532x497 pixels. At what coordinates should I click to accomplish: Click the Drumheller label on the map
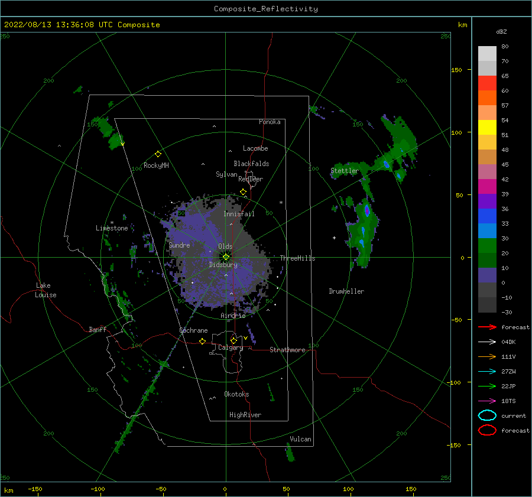coord(346,291)
